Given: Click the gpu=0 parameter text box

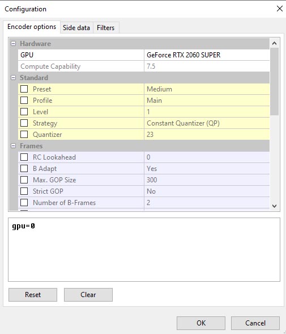Looking at the screenshot, I should point(144,249).
